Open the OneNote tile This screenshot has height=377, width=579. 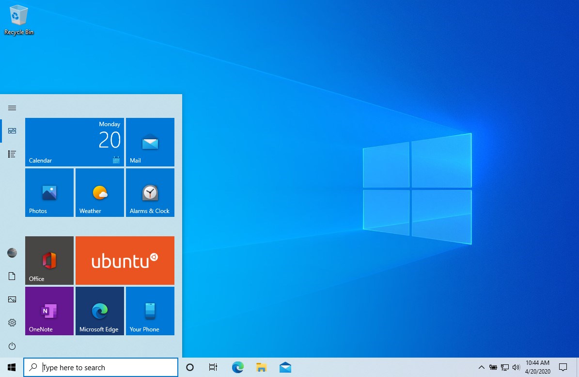[x=49, y=311]
